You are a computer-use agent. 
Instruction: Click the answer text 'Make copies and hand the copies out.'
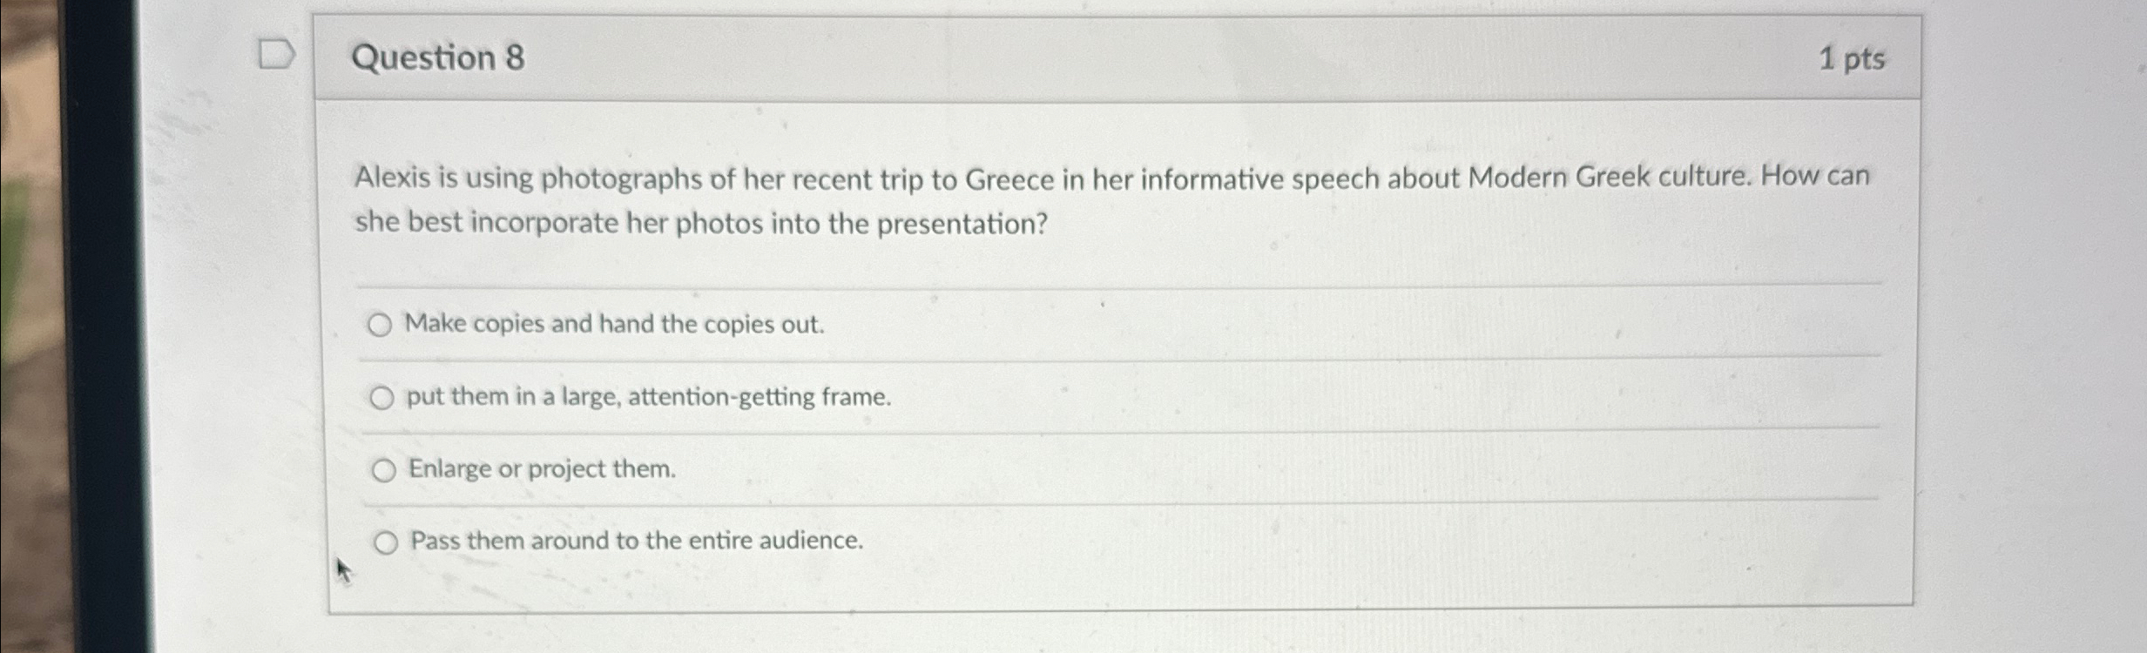pos(611,325)
